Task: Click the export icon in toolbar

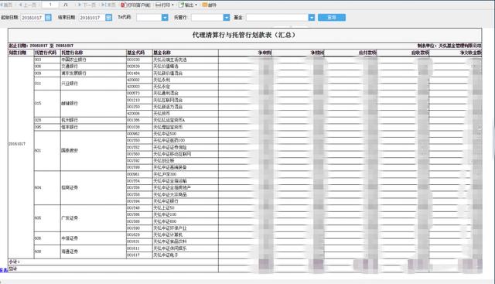Action: (181, 5)
